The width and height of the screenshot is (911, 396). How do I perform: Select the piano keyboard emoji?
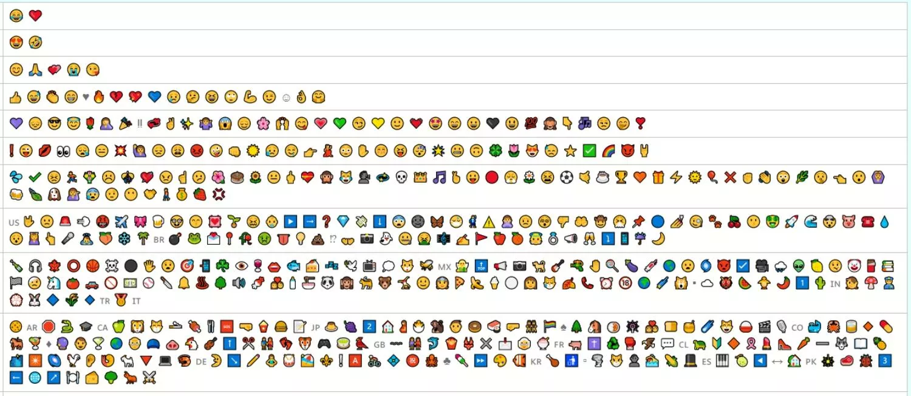[x=722, y=361]
